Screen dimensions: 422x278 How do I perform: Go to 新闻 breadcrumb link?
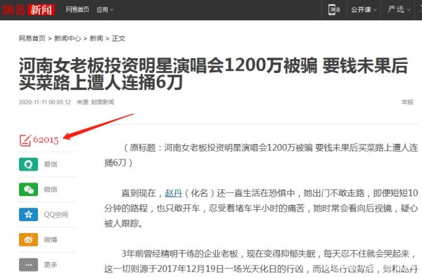(96, 39)
